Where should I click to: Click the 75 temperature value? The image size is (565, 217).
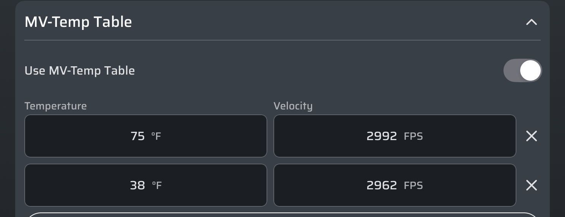tap(137, 136)
